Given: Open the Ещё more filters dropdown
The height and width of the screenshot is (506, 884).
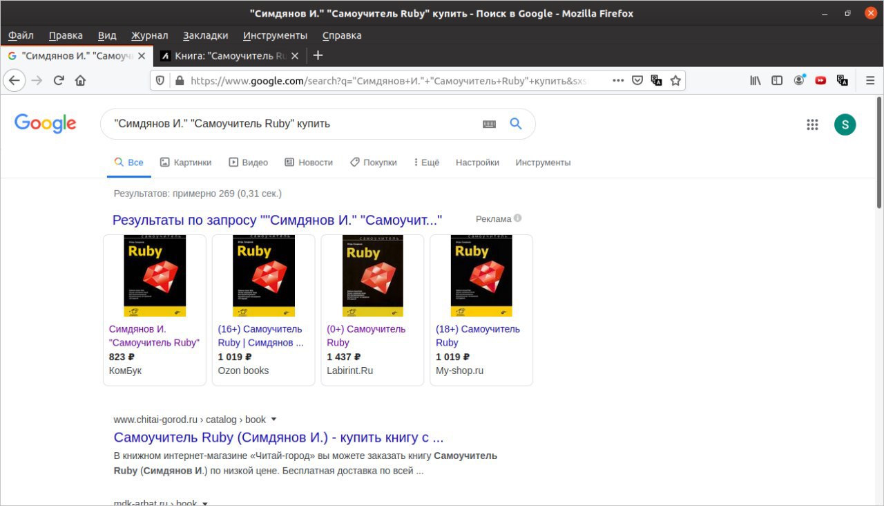Looking at the screenshot, I should [x=426, y=162].
